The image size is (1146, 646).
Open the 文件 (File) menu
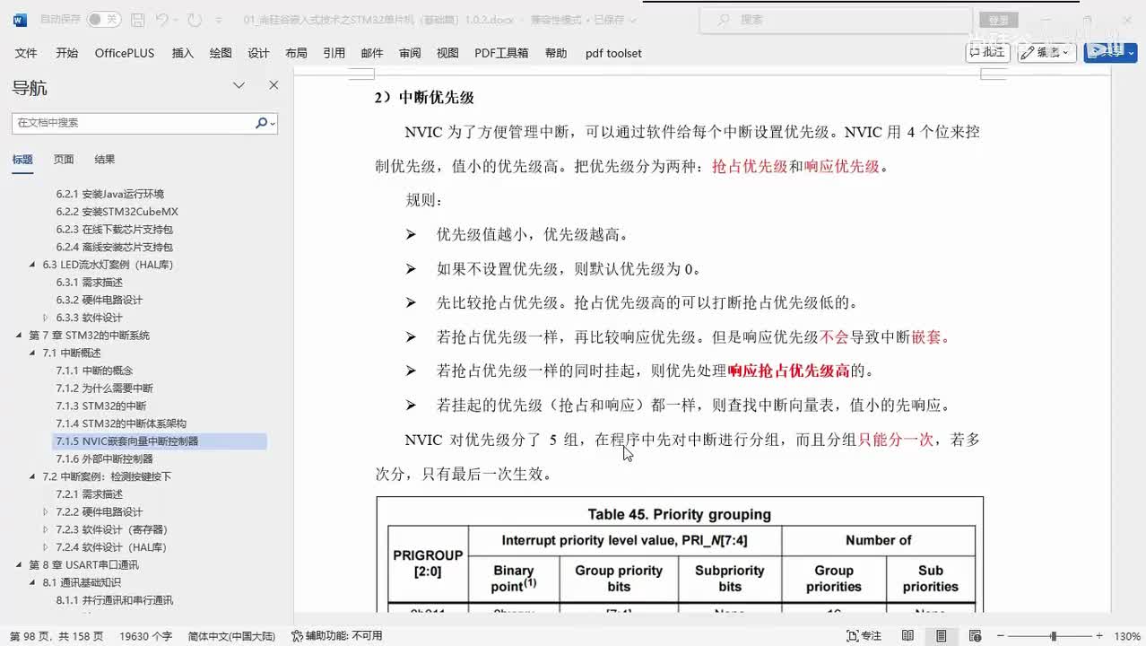pos(26,53)
